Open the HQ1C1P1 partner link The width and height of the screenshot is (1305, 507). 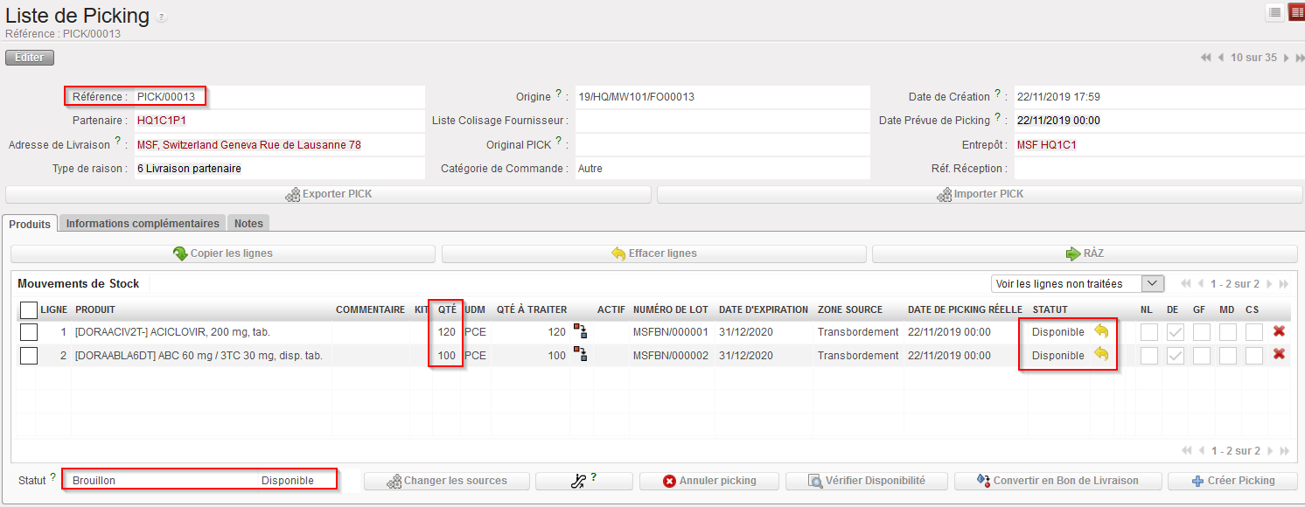pos(162,121)
